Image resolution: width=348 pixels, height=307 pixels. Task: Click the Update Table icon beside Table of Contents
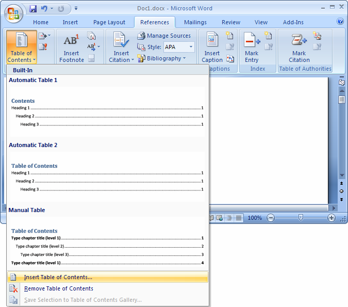click(43, 46)
